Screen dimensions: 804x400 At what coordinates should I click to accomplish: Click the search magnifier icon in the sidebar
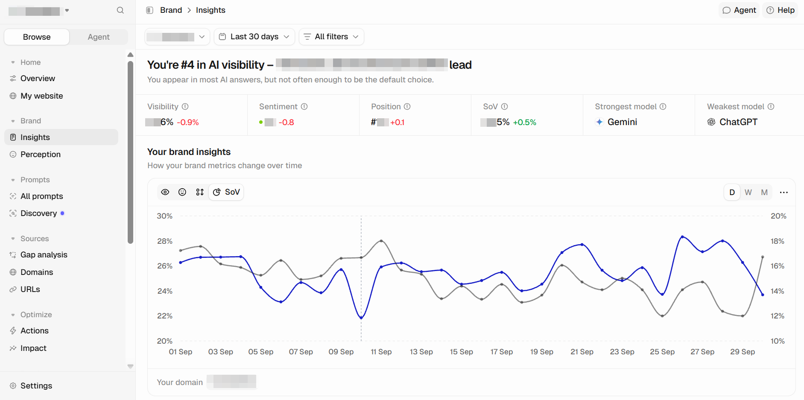coord(120,10)
